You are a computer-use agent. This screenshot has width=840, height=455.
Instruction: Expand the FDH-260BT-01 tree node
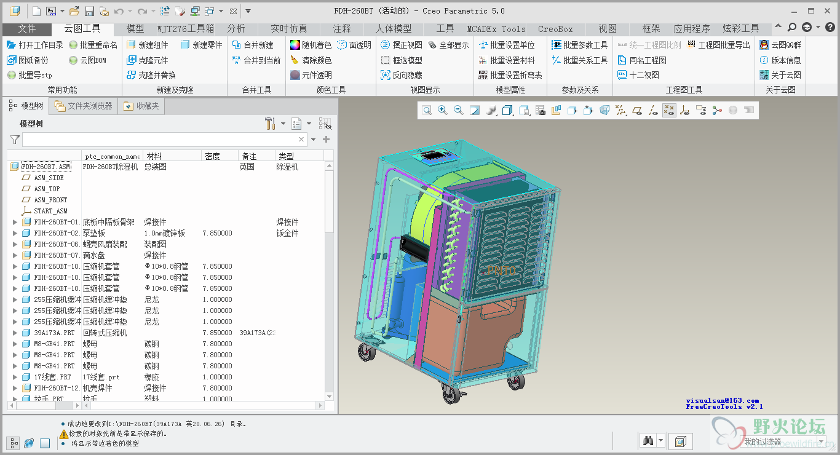(15, 222)
